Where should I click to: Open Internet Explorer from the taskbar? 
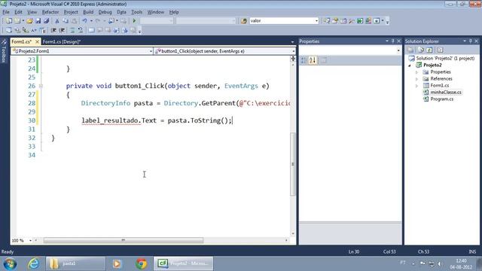click(x=33, y=263)
